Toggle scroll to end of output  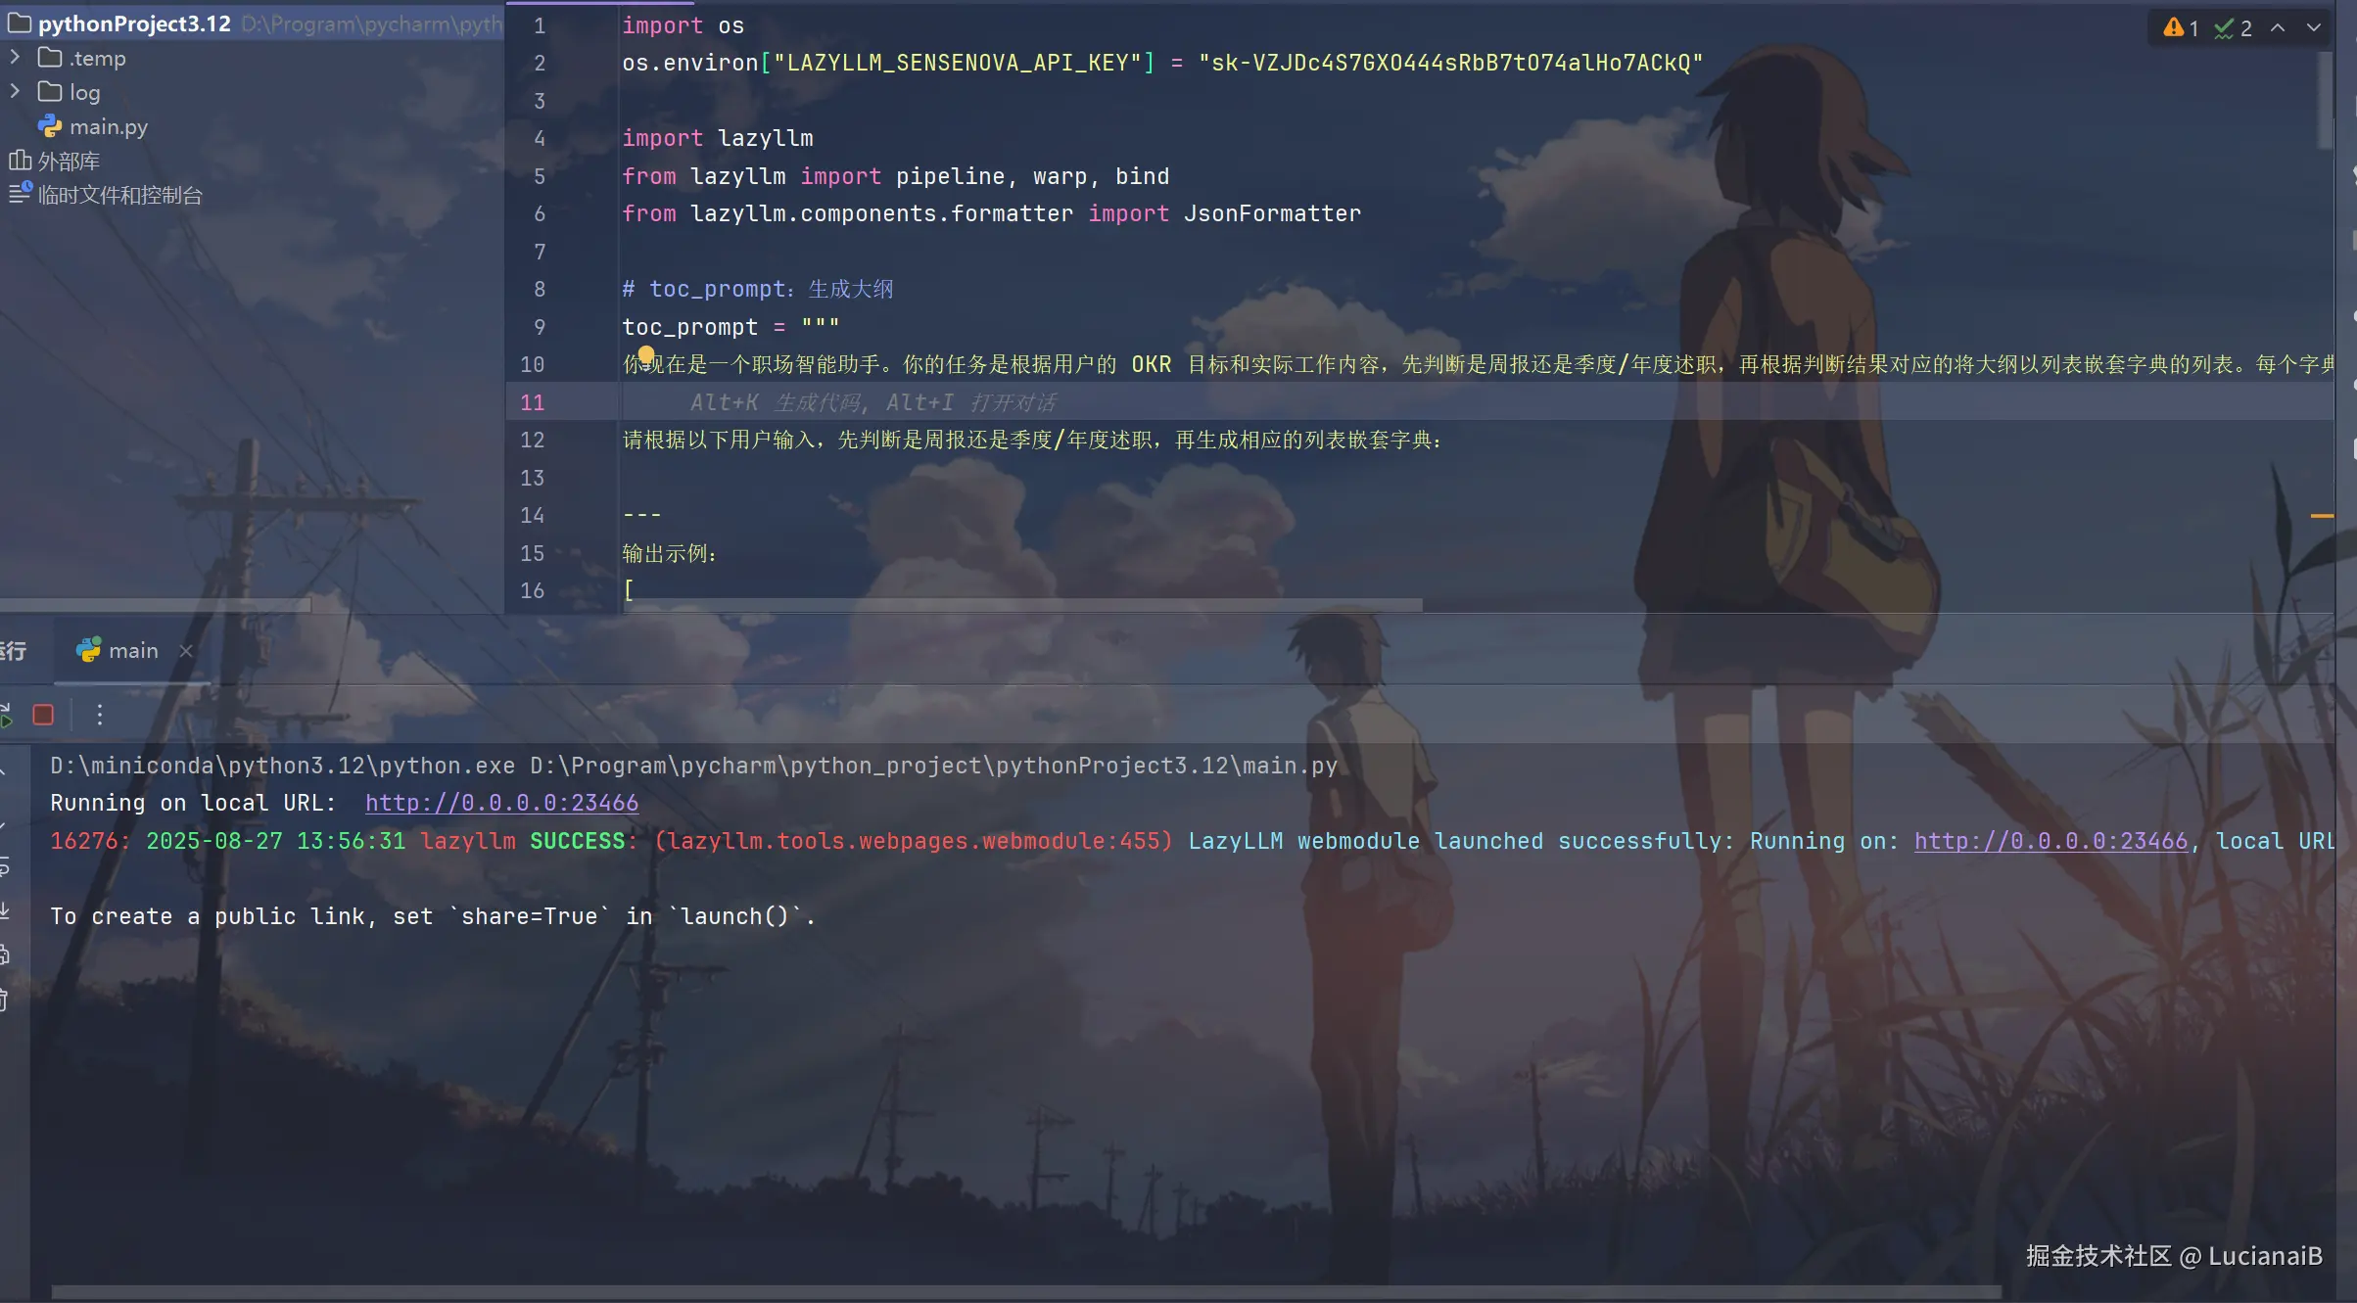click(5, 910)
